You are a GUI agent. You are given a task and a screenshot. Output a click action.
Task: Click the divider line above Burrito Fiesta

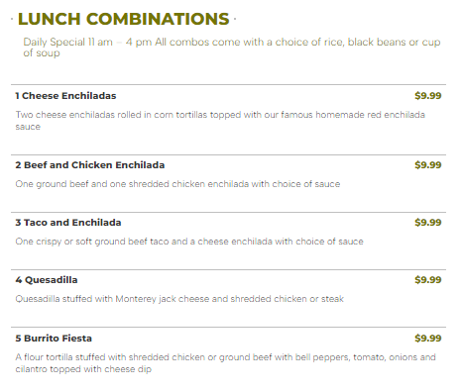228,328
